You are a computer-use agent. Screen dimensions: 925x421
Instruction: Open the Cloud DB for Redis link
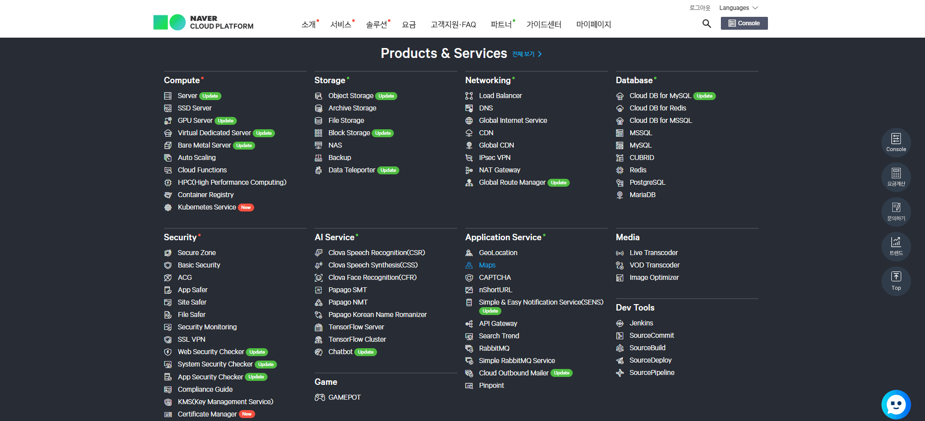(x=658, y=108)
